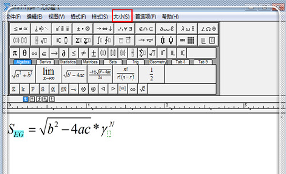Insert curly braces template {}

123,53
